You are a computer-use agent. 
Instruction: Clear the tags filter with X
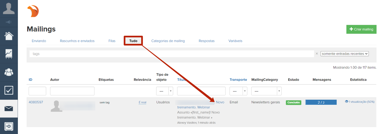click(317, 54)
